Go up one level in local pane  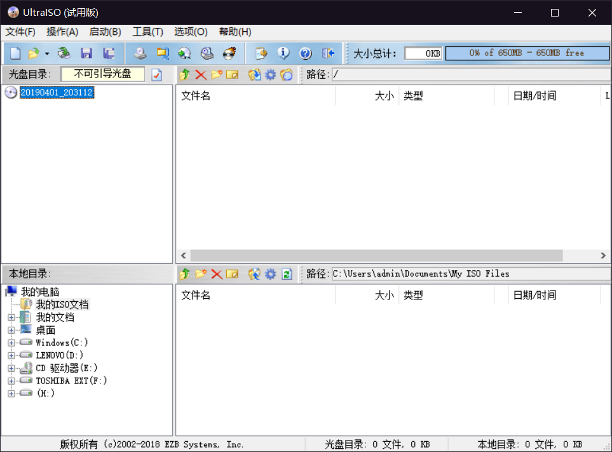pyautogui.click(x=184, y=274)
